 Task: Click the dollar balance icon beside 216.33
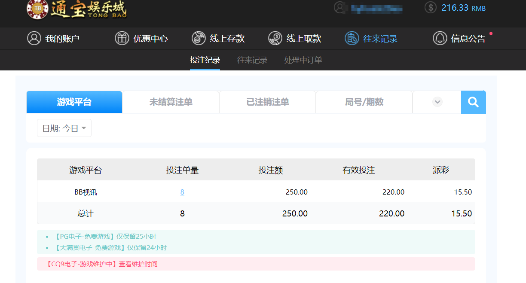[430, 7]
